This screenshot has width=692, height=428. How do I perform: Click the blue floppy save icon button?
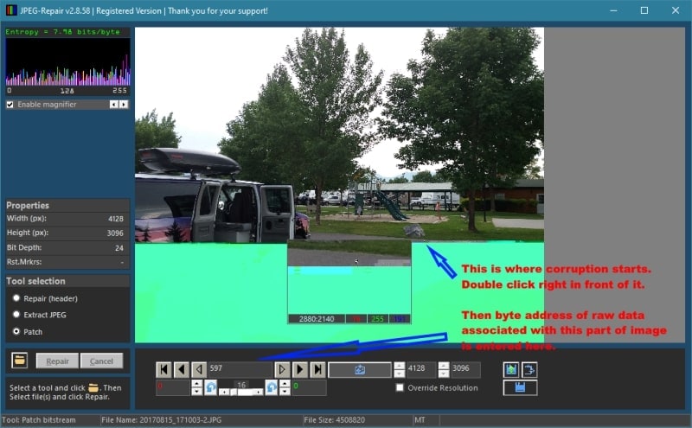521,387
